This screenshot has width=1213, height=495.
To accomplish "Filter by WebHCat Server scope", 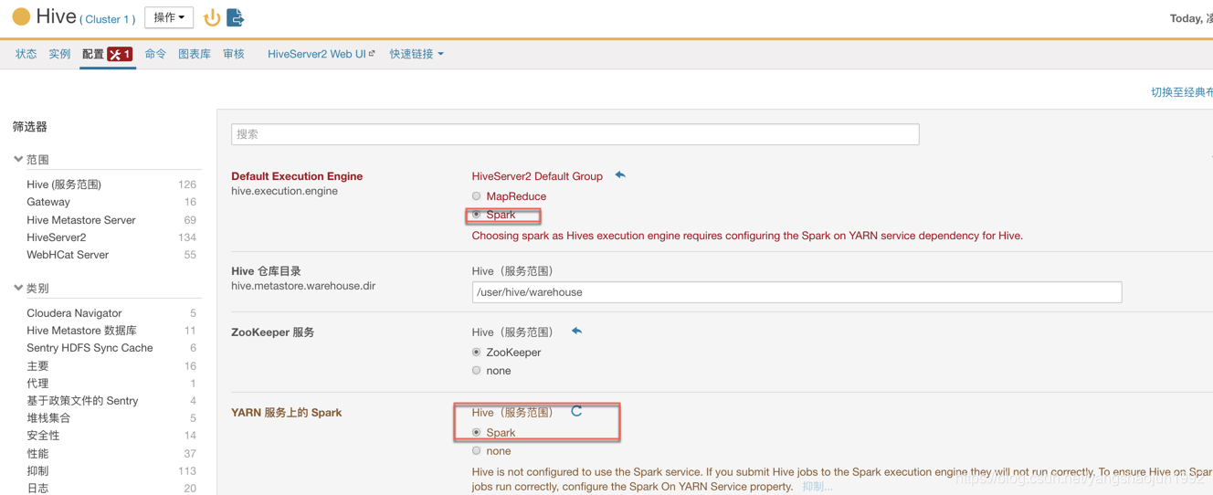I will (68, 255).
